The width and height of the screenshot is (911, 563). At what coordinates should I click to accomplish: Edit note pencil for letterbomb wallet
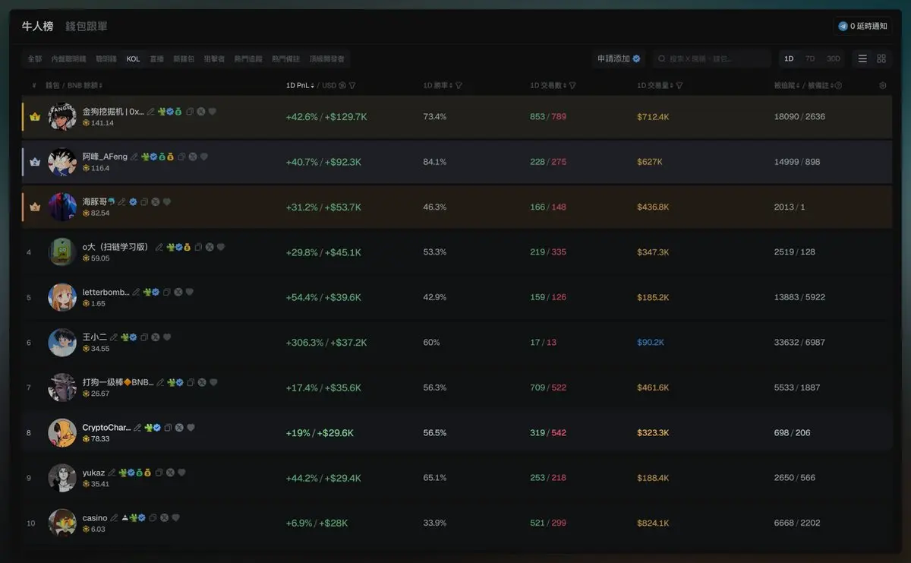coord(136,292)
